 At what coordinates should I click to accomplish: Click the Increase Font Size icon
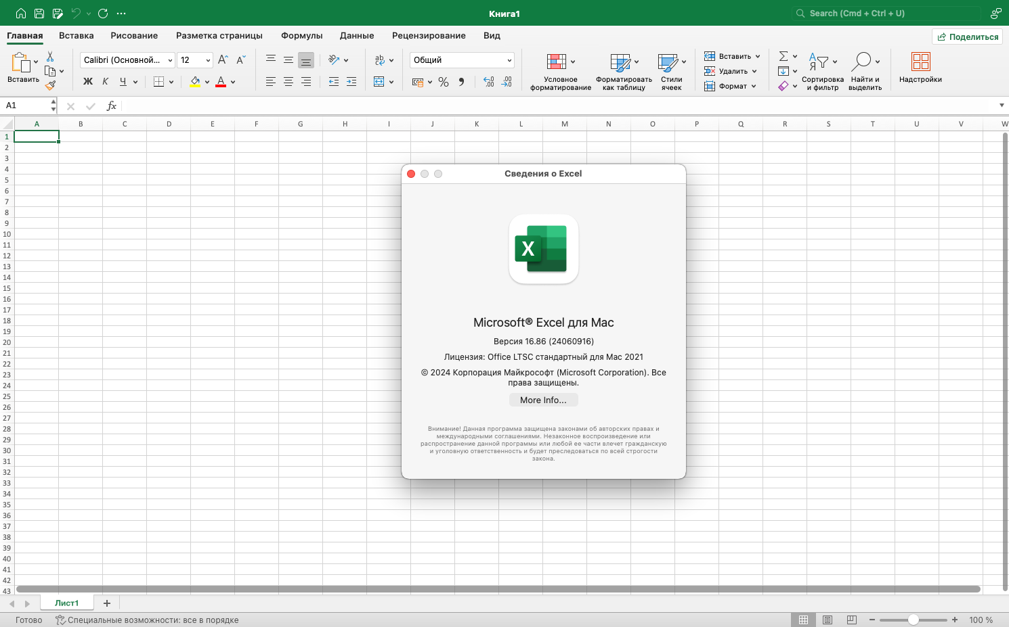click(223, 60)
